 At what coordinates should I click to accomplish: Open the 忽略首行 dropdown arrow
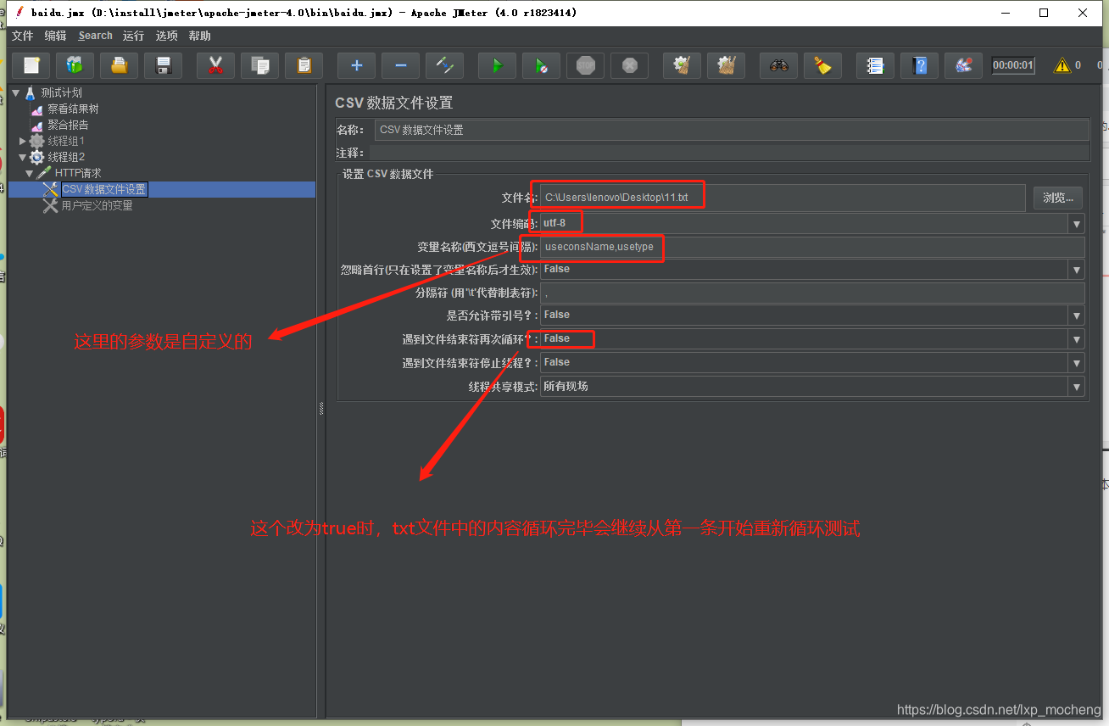coord(1077,270)
